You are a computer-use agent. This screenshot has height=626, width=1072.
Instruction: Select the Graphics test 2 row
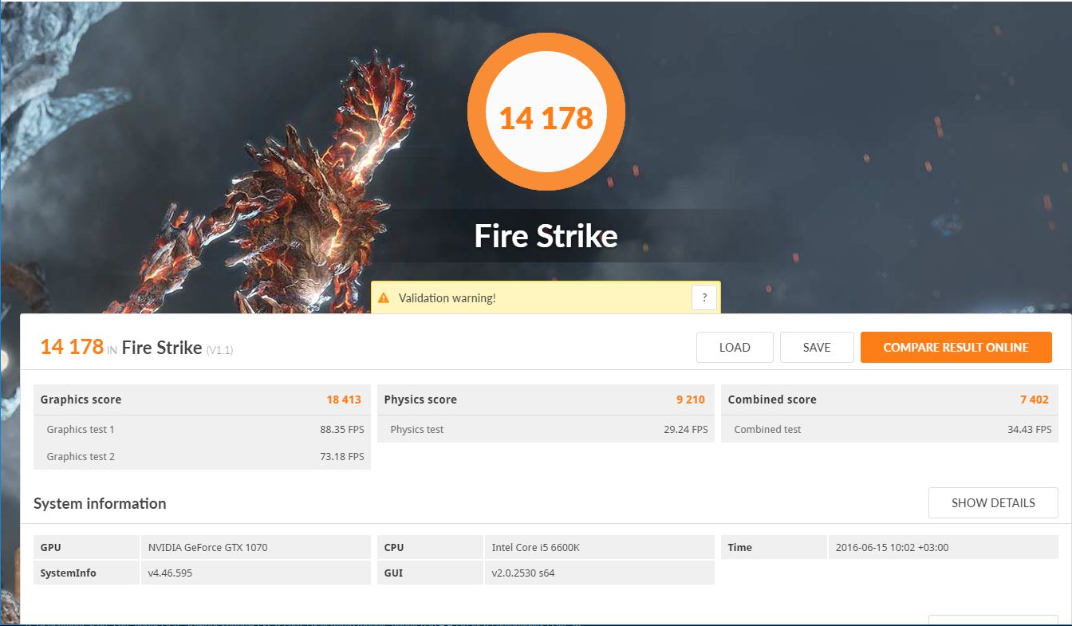(x=202, y=456)
